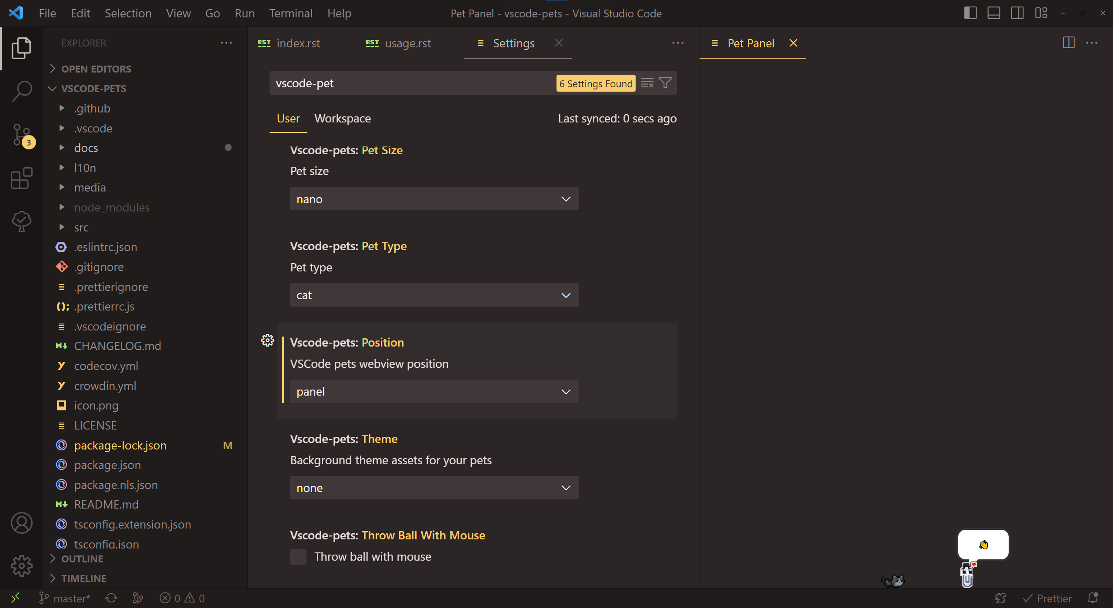Click the feedback icon left of Prettier
Viewport: 1113px width, 608px height.
[x=1000, y=598]
